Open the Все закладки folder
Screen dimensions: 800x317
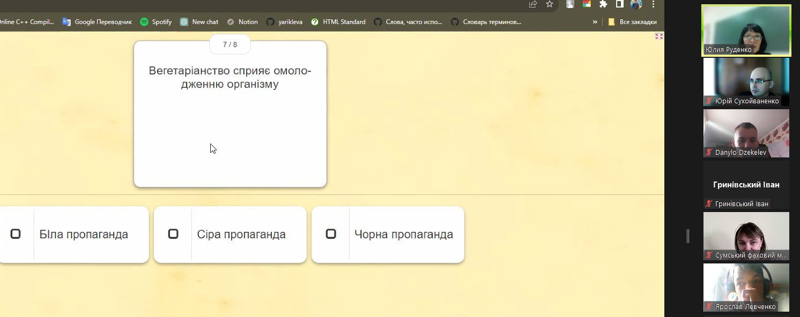(x=632, y=22)
